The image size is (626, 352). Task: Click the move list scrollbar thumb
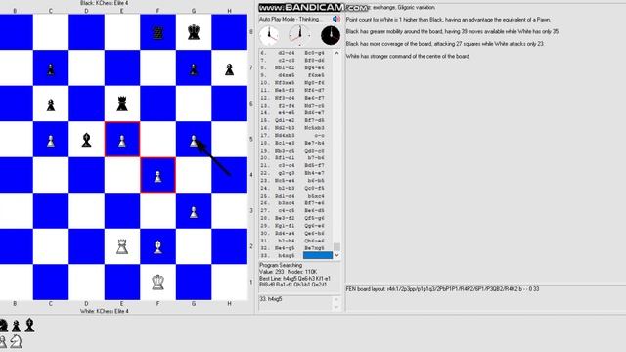pyautogui.click(x=336, y=246)
